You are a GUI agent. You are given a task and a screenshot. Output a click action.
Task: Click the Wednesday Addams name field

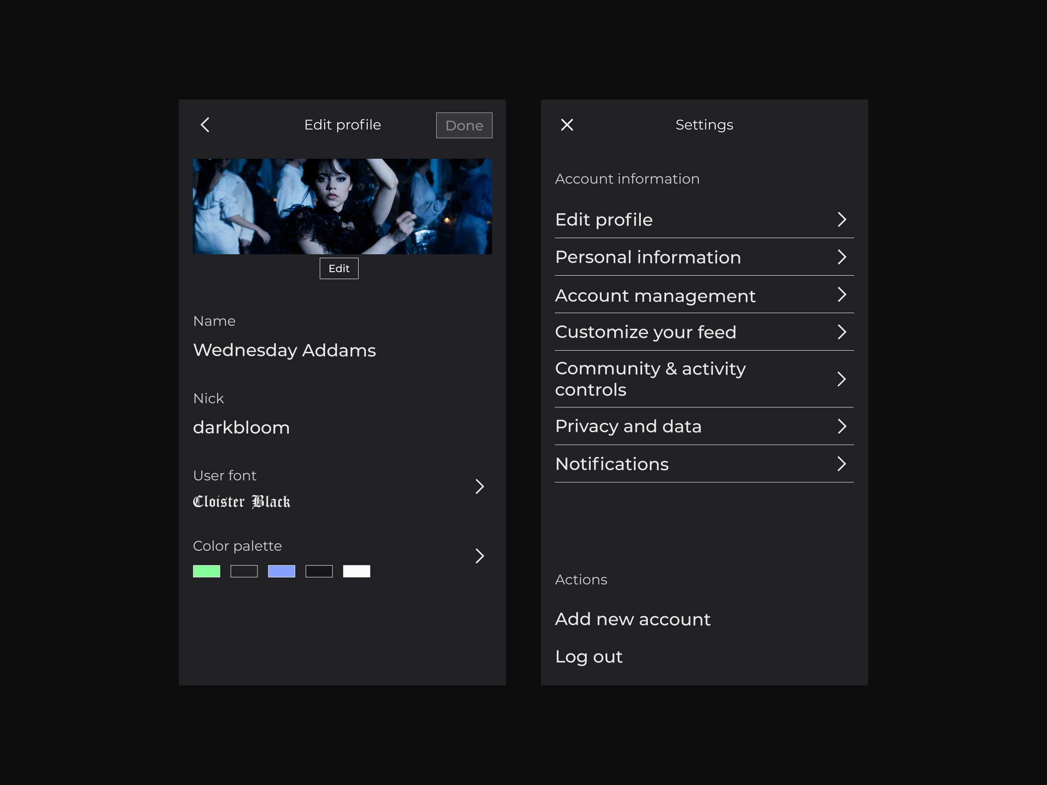[x=284, y=350]
